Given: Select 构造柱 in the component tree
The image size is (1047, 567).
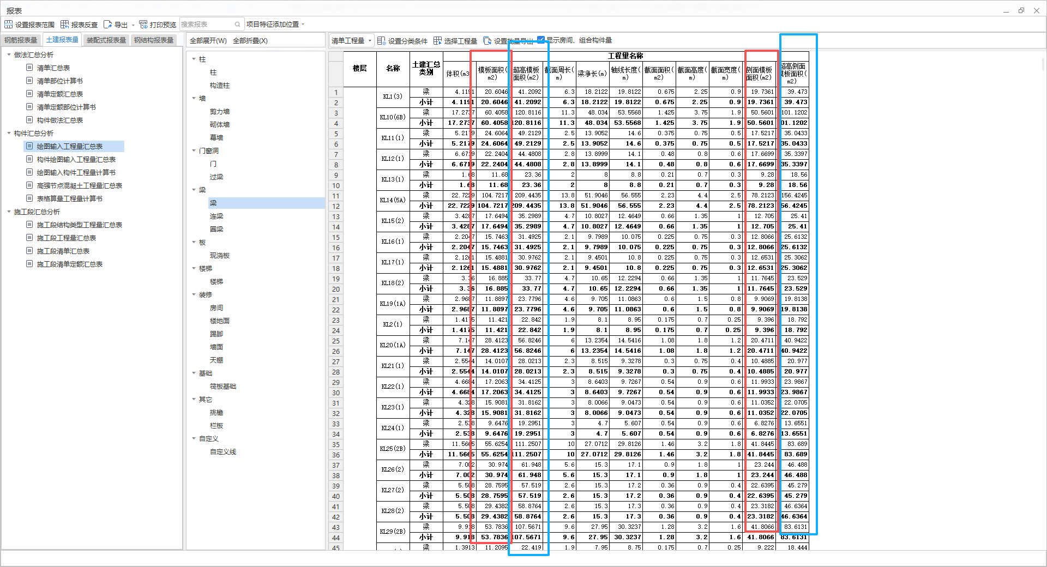Looking at the screenshot, I should [x=220, y=85].
